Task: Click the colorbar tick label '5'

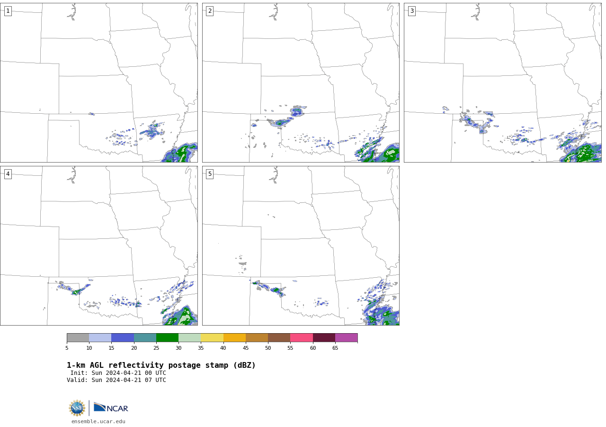Action: click(x=67, y=348)
